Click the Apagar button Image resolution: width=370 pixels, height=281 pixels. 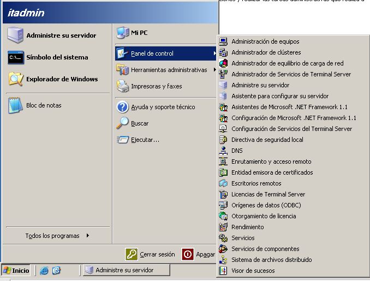pyautogui.click(x=199, y=254)
